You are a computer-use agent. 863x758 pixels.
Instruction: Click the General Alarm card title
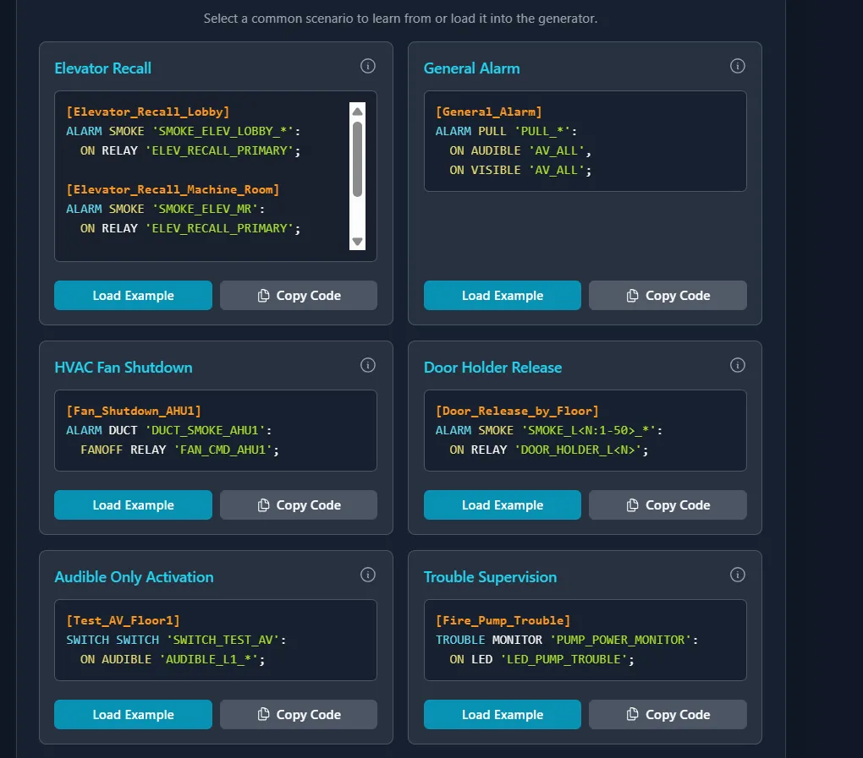[x=471, y=68]
